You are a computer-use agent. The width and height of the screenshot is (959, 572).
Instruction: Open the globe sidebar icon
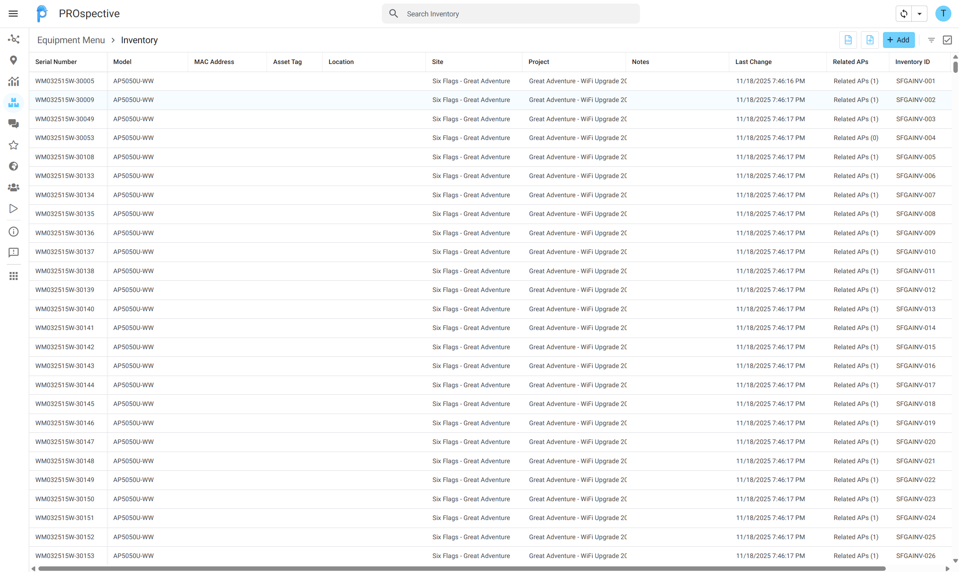[x=14, y=166]
